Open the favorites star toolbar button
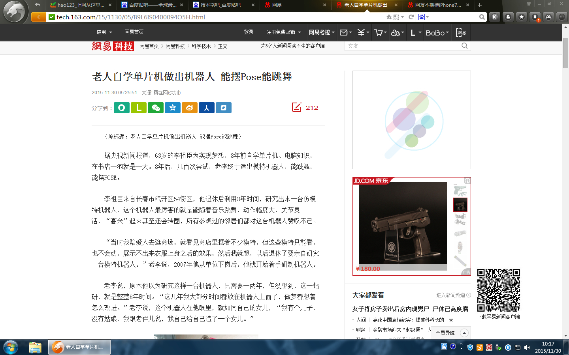Screen dimensions: 569x355 [522, 17]
